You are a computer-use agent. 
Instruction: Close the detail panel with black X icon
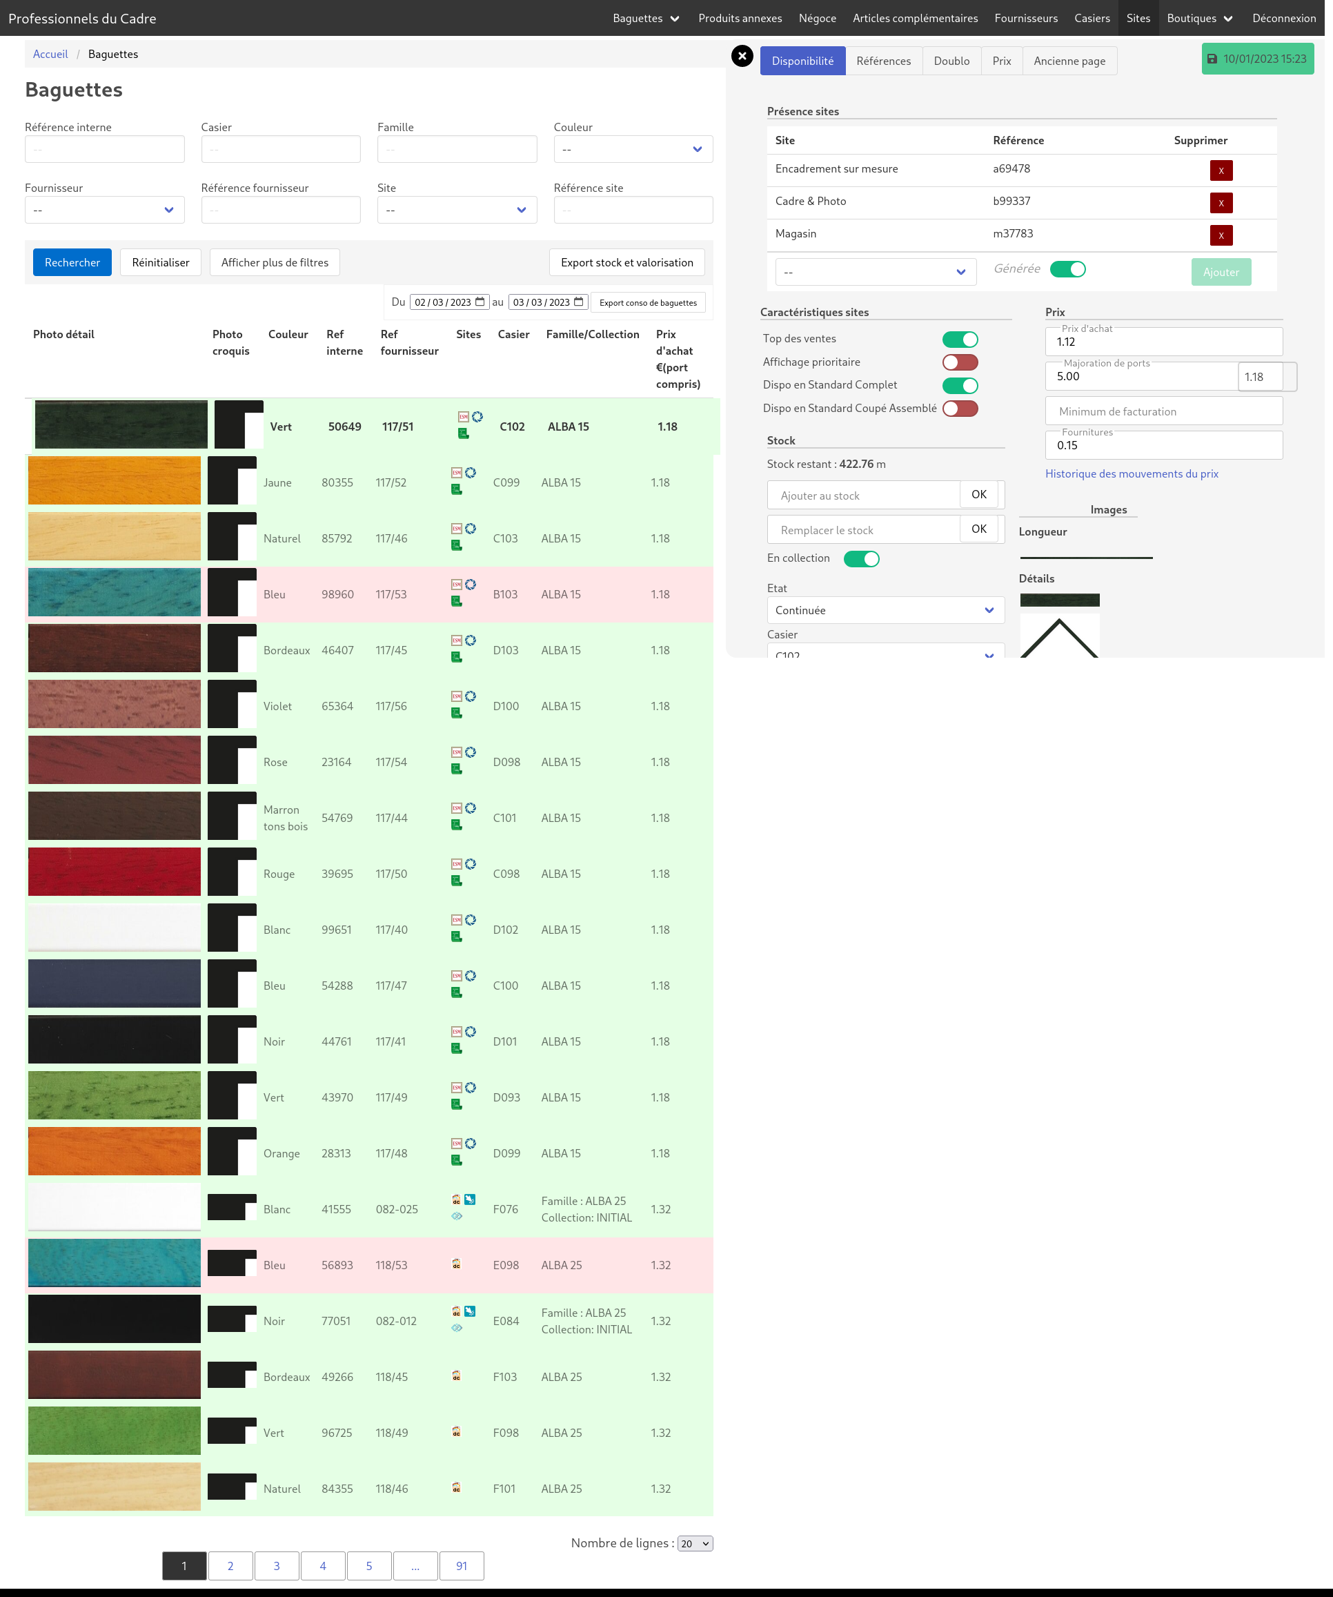[742, 57]
